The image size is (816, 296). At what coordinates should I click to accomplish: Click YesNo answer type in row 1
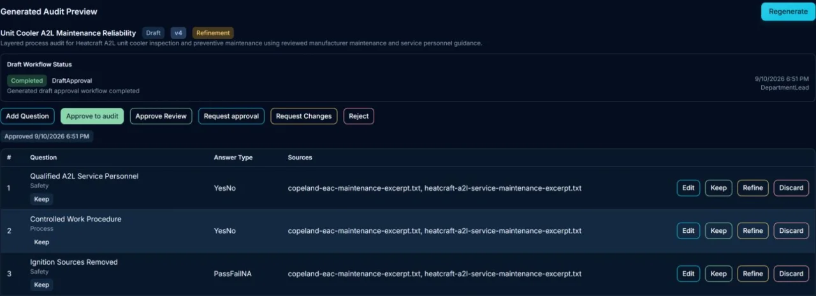coord(224,188)
